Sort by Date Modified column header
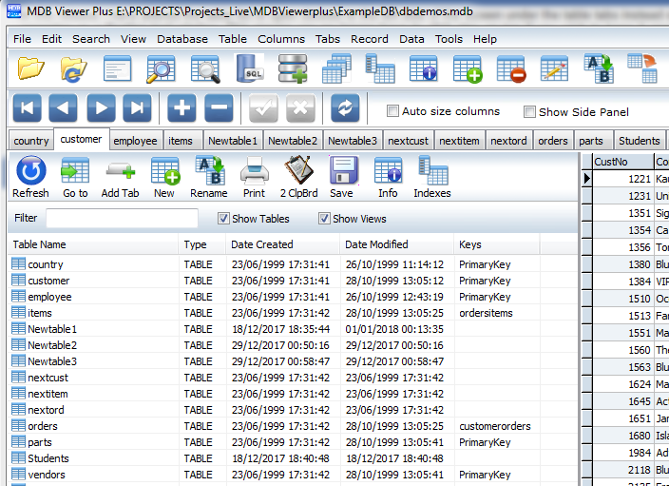This screenshot has width=669, height=486. (397, 244)
